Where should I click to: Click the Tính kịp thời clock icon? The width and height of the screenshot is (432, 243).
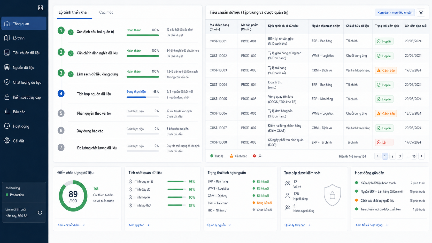pyautogui.click(x=130, y=205)
